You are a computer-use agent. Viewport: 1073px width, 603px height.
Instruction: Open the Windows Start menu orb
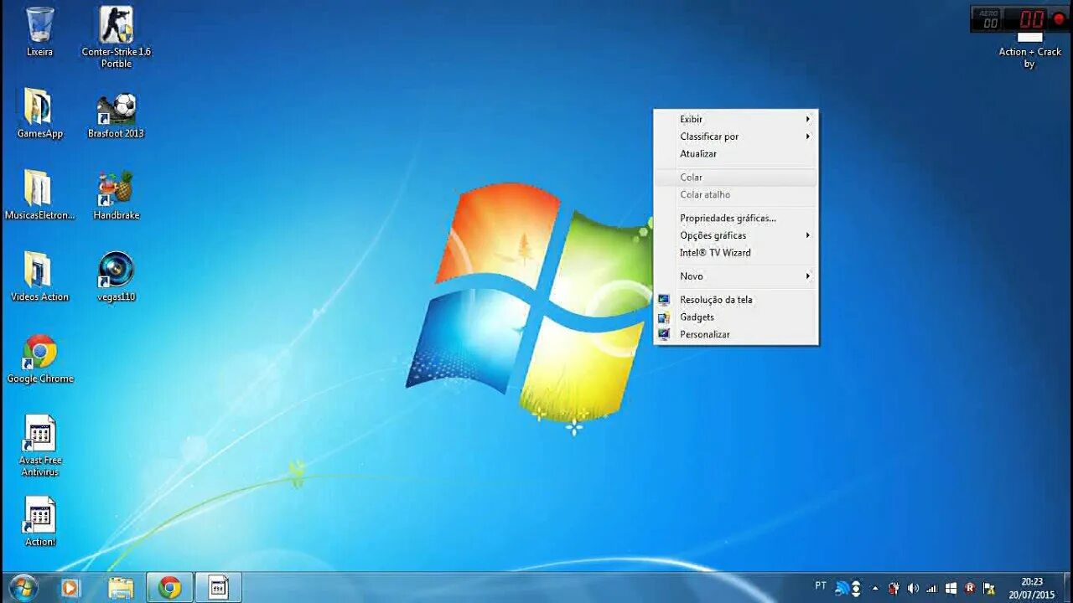coord(23,588)
